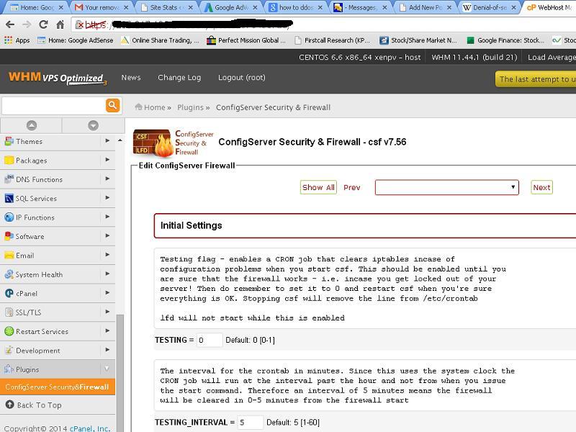The height and width of the screenshot is (432, 576).
Task: Expand the SQL Services menu arrow
Action: [107, 198]
